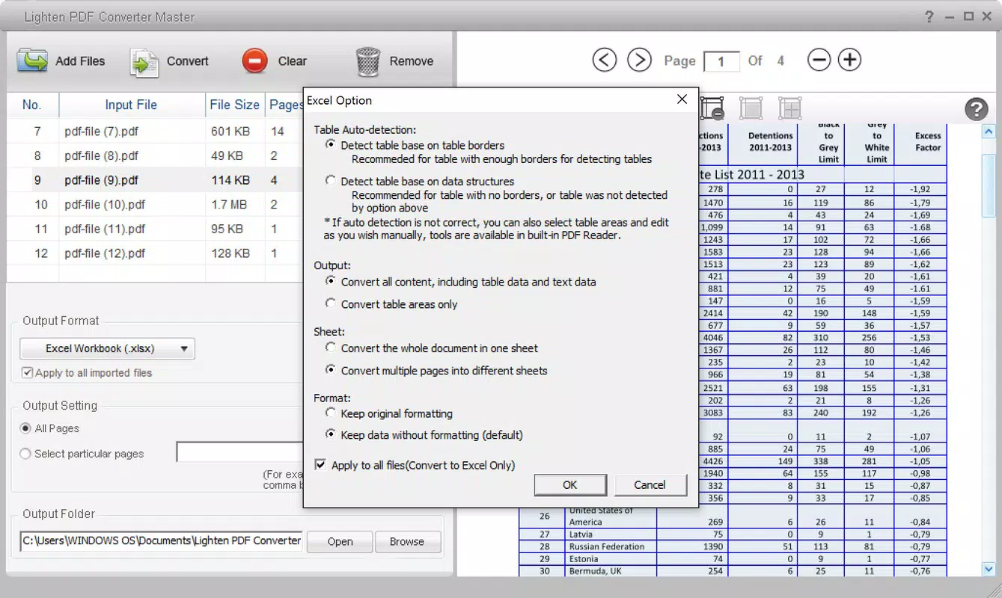
Task: Click the greyed select table area icon
Action: (751, 108)
